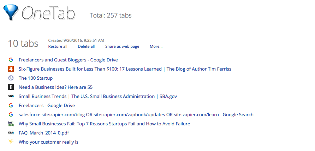315x151 pixels.
Task: Open the Need a Business Idea? Here are 55 link
Action: pos(56,87)
